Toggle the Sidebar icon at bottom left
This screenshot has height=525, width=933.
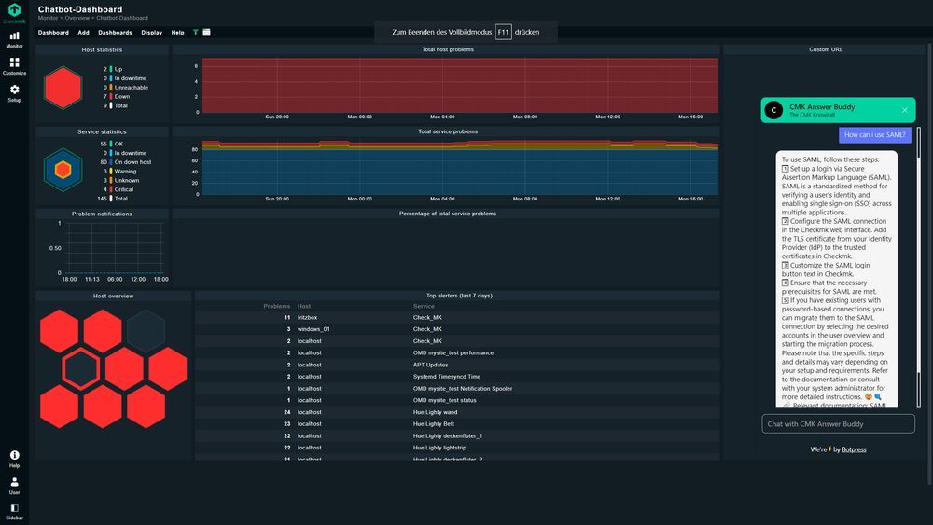pyautogui.click(x=14, y=511)
